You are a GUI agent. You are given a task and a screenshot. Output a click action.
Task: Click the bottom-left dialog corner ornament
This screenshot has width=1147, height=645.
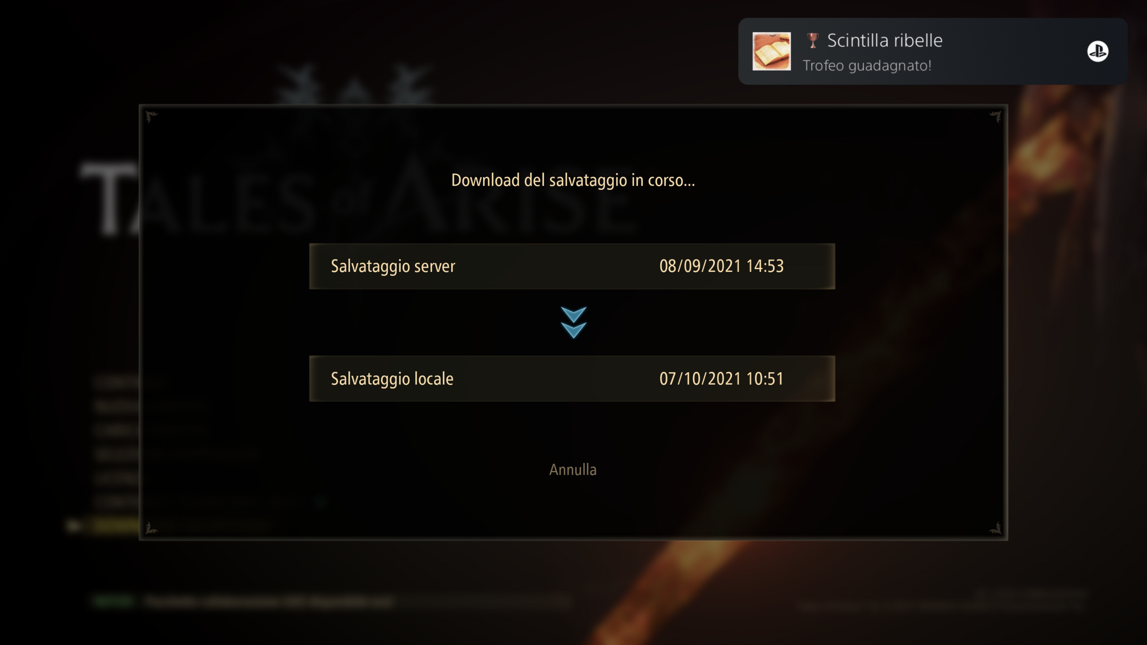pyautogui.click(x=151, y=528)
